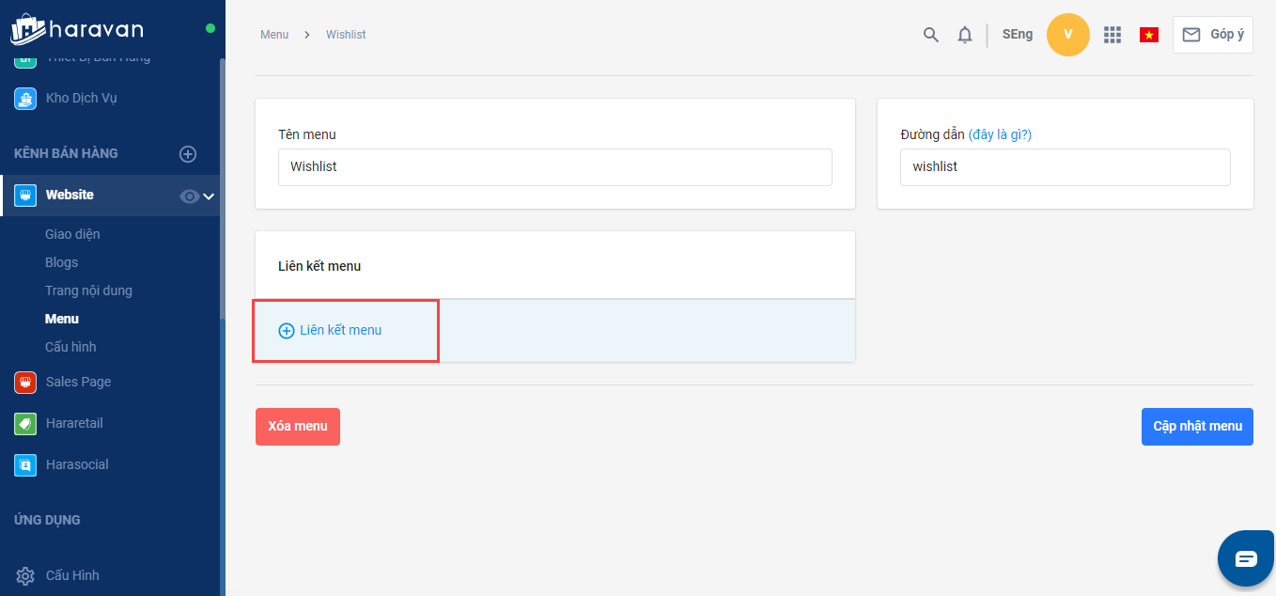Collapse the Website submenu chevron
1276x596 pixels.
click(x=209, y=196)
